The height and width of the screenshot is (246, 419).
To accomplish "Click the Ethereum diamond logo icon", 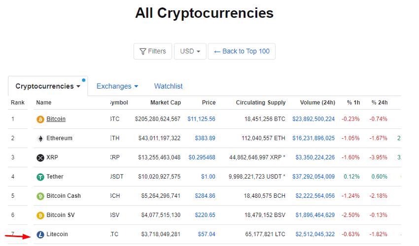I will pos(40,138).
